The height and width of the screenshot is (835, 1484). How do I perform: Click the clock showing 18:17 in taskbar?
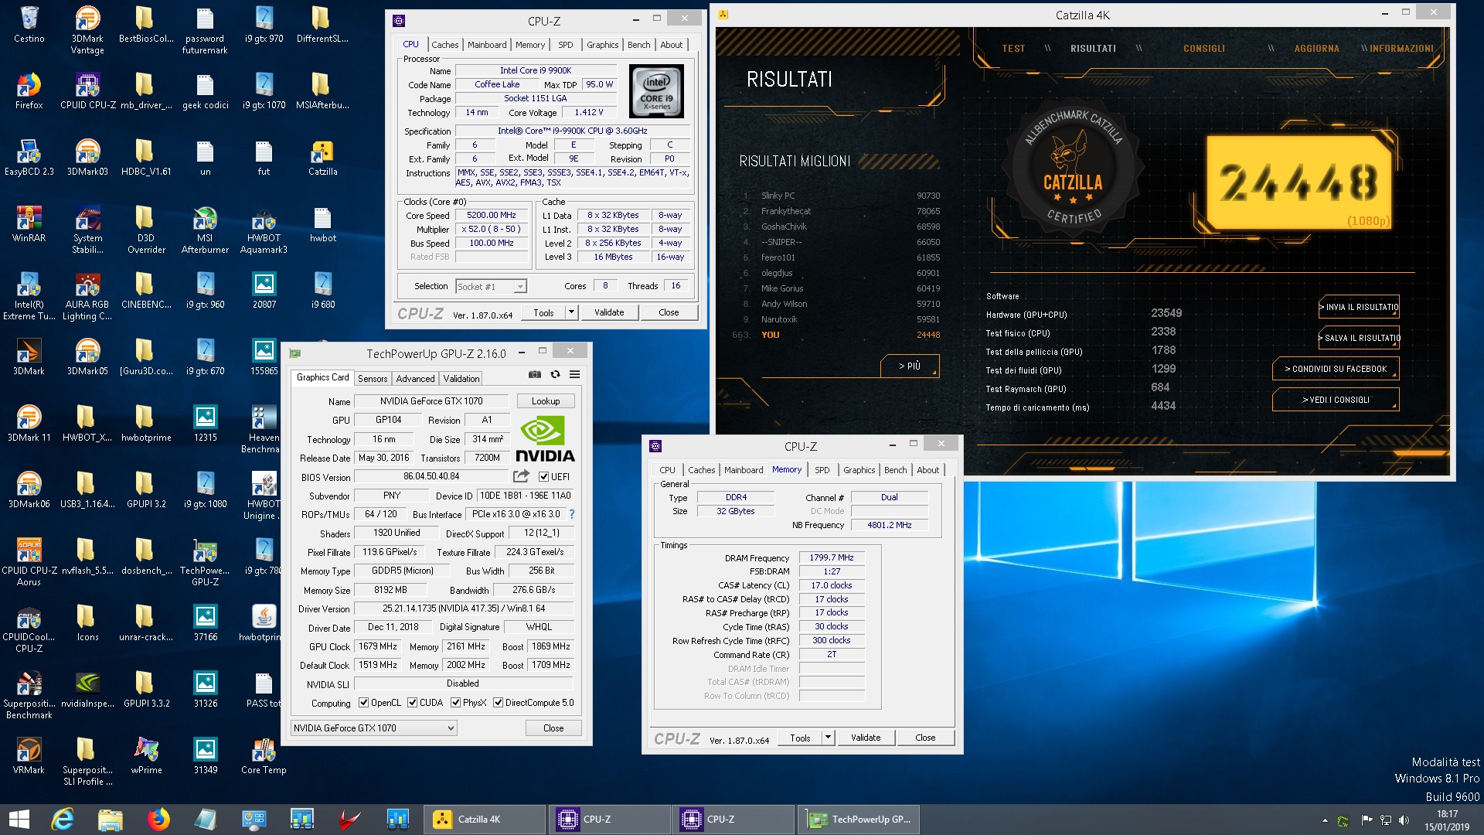[1447, 814]
